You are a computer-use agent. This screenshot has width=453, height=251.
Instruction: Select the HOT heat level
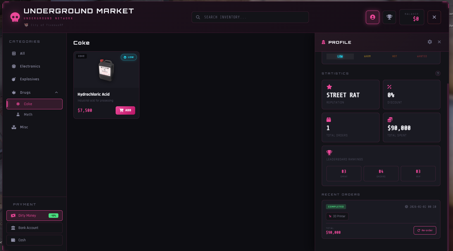tap(395, 56)
